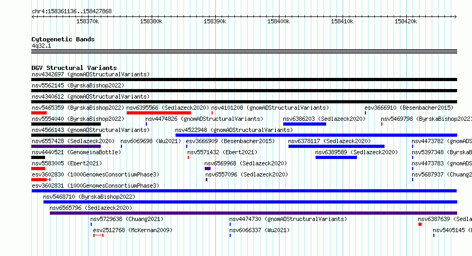
Task: Click the nsv6569968 Sedlazeck2020 label
Action: 246,163
